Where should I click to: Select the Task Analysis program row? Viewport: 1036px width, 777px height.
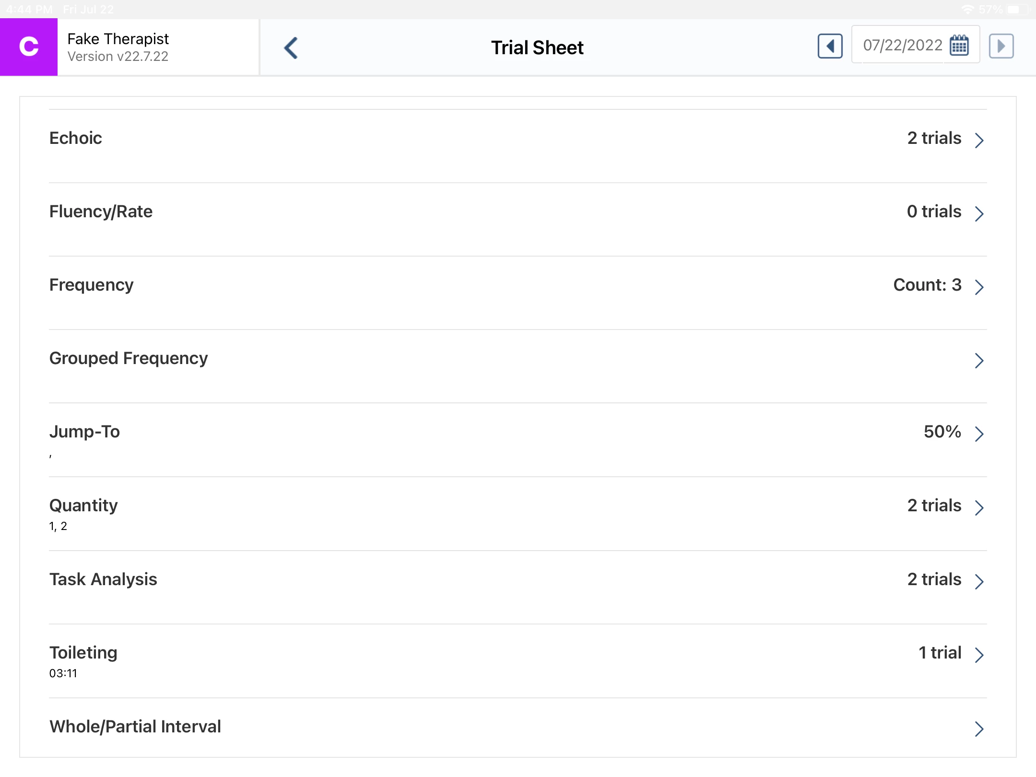pos(103,579)
